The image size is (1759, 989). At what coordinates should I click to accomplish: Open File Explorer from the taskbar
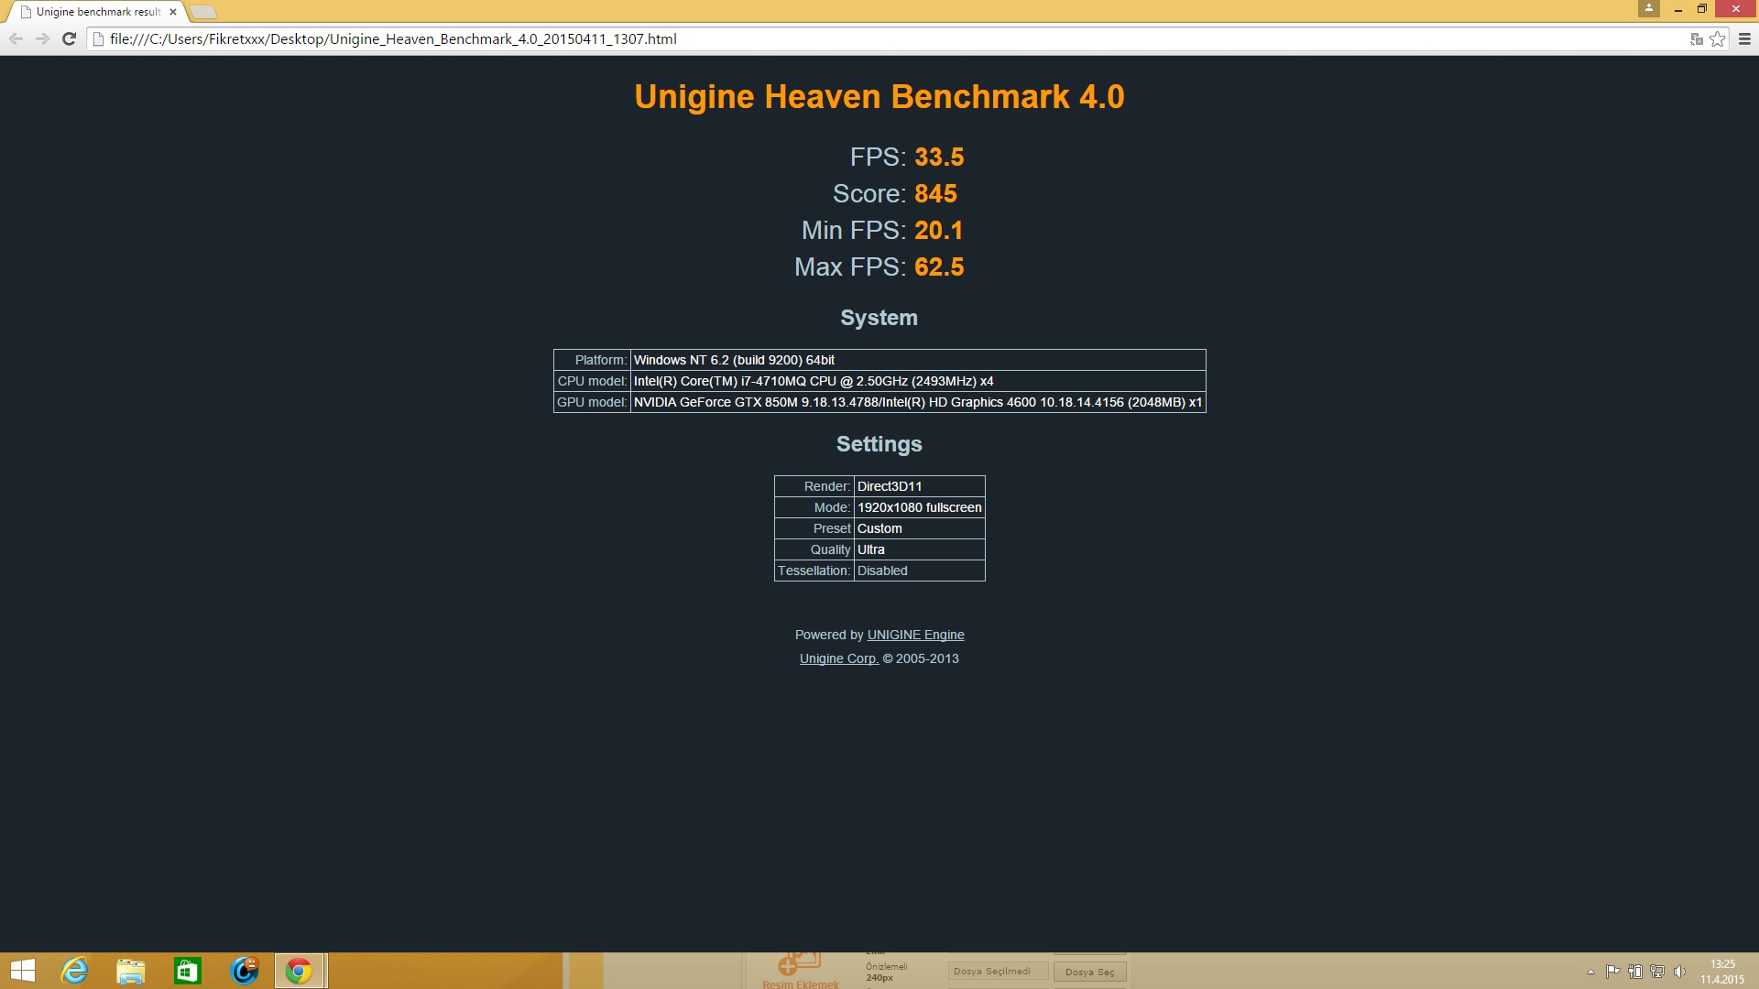coord(131,971)
